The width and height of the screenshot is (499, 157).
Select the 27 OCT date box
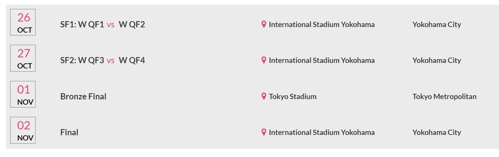(x=23, y=58)
